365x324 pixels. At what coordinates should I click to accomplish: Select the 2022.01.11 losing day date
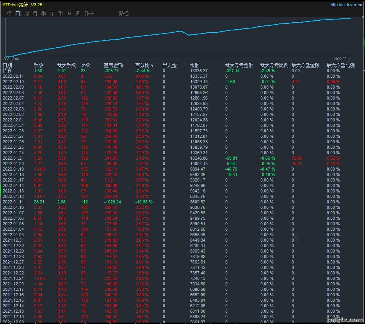[x=13, y=202]
